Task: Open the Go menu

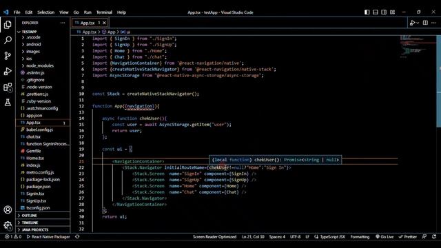Action: pyautogui.click(x=76, y=12)
